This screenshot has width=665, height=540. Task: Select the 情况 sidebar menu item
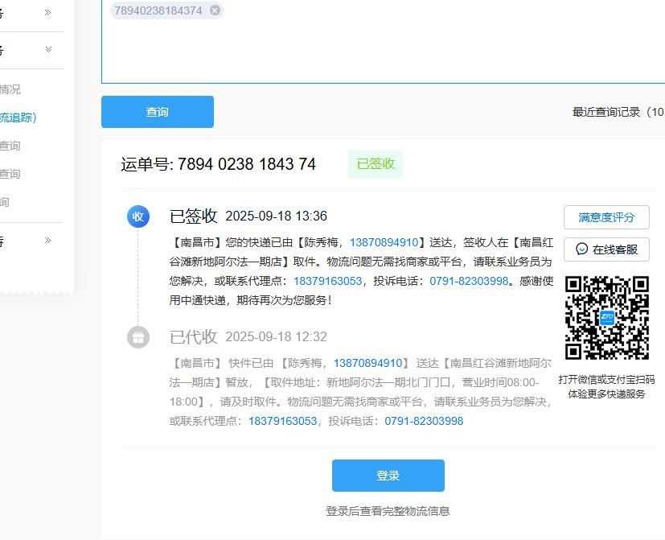click(x=10, y=89)
